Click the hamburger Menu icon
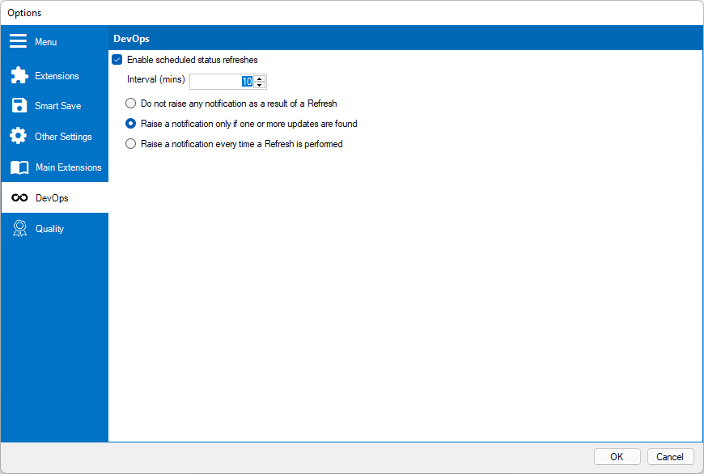The width and height of the screenshot is (704, 474). click(x=19, y=41)
